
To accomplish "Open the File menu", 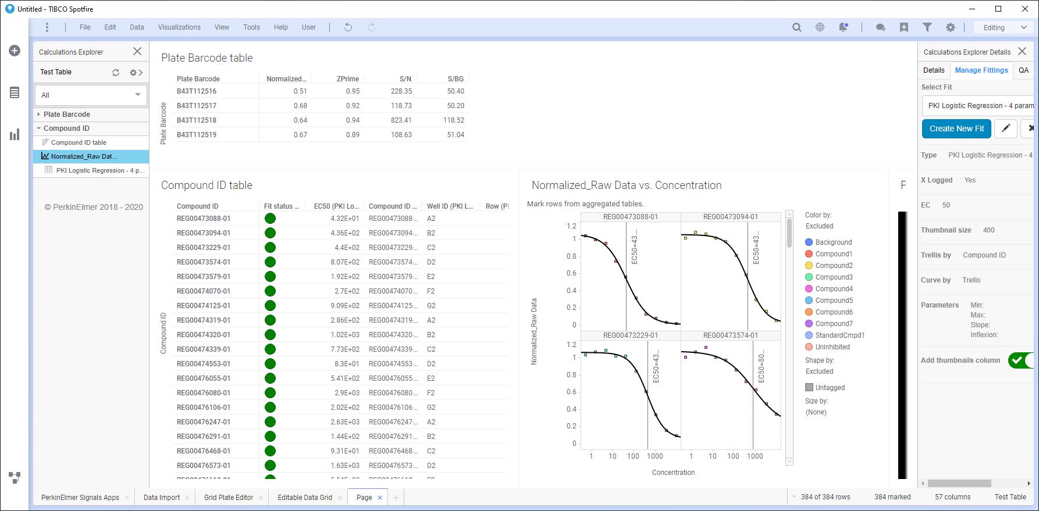I will coord(85,27).
